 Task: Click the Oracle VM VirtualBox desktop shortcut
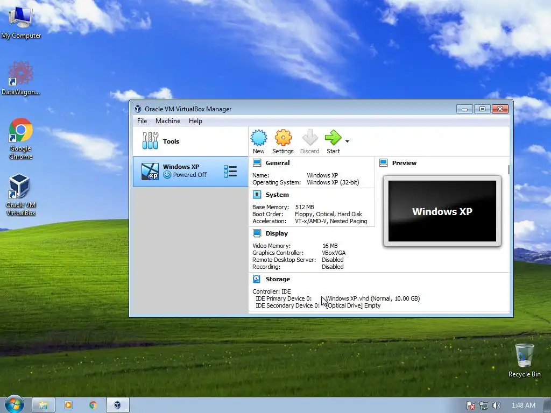(x=21, y=195)
